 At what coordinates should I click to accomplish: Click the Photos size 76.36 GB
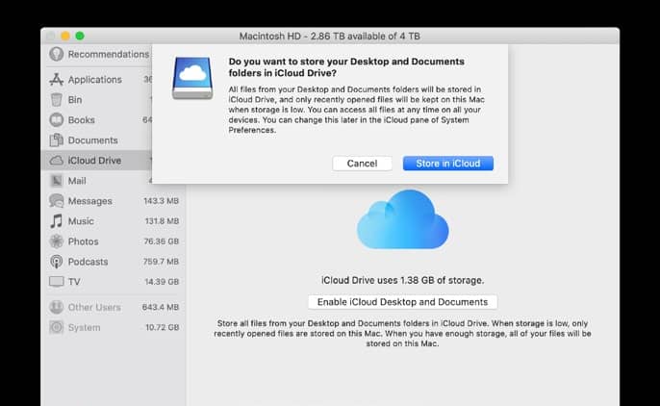(x=162, y=241)
